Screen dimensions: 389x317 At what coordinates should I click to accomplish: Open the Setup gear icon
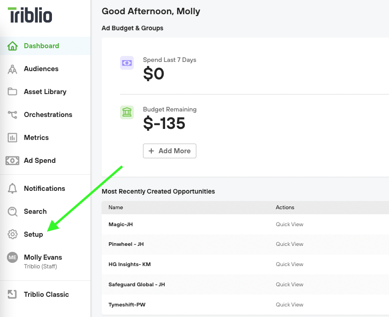(x=13, y=234)
